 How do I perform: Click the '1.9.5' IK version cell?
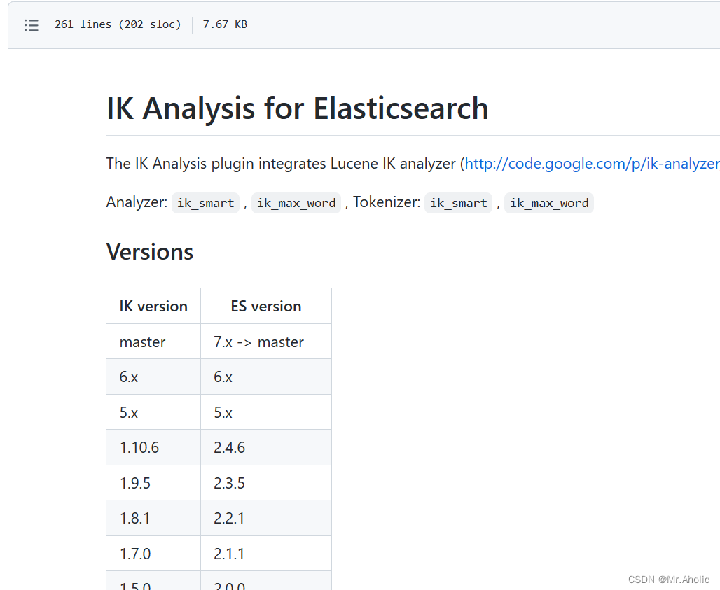(153, 483)
